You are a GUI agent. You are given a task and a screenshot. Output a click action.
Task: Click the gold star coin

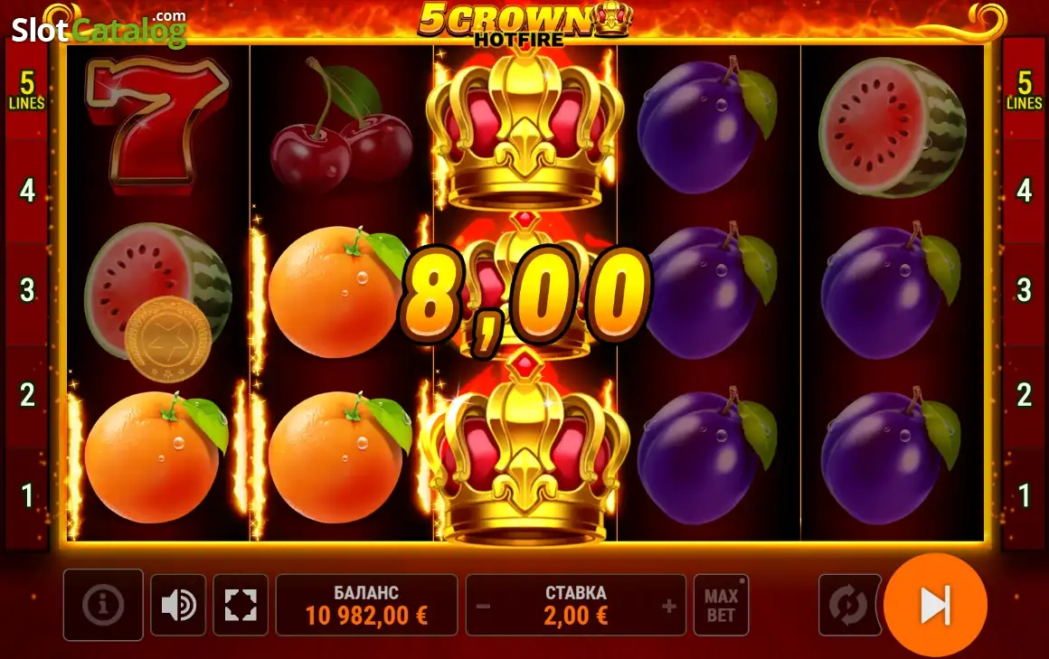pos(168,339)
